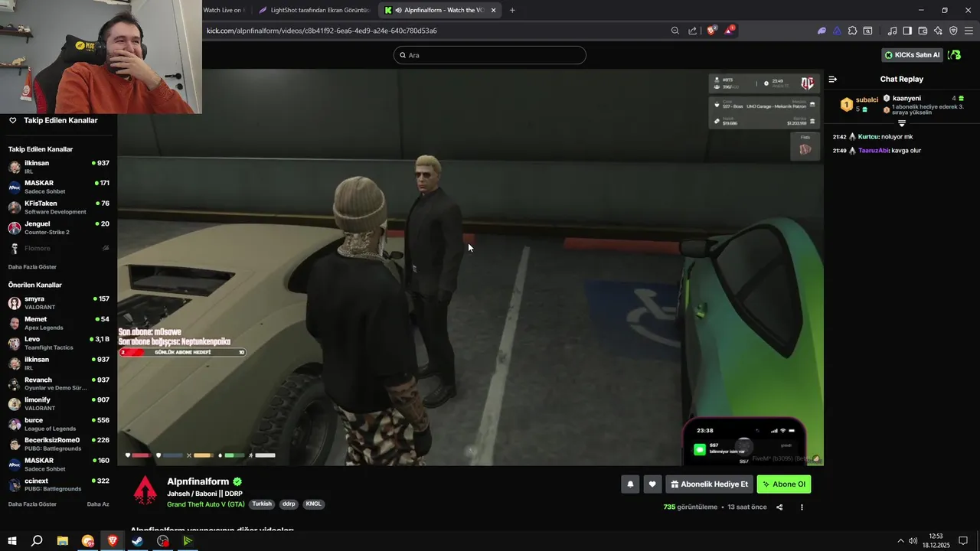Click the KNGL tag
The width and height of the screenshot is (980, 551).
(314, 504)
